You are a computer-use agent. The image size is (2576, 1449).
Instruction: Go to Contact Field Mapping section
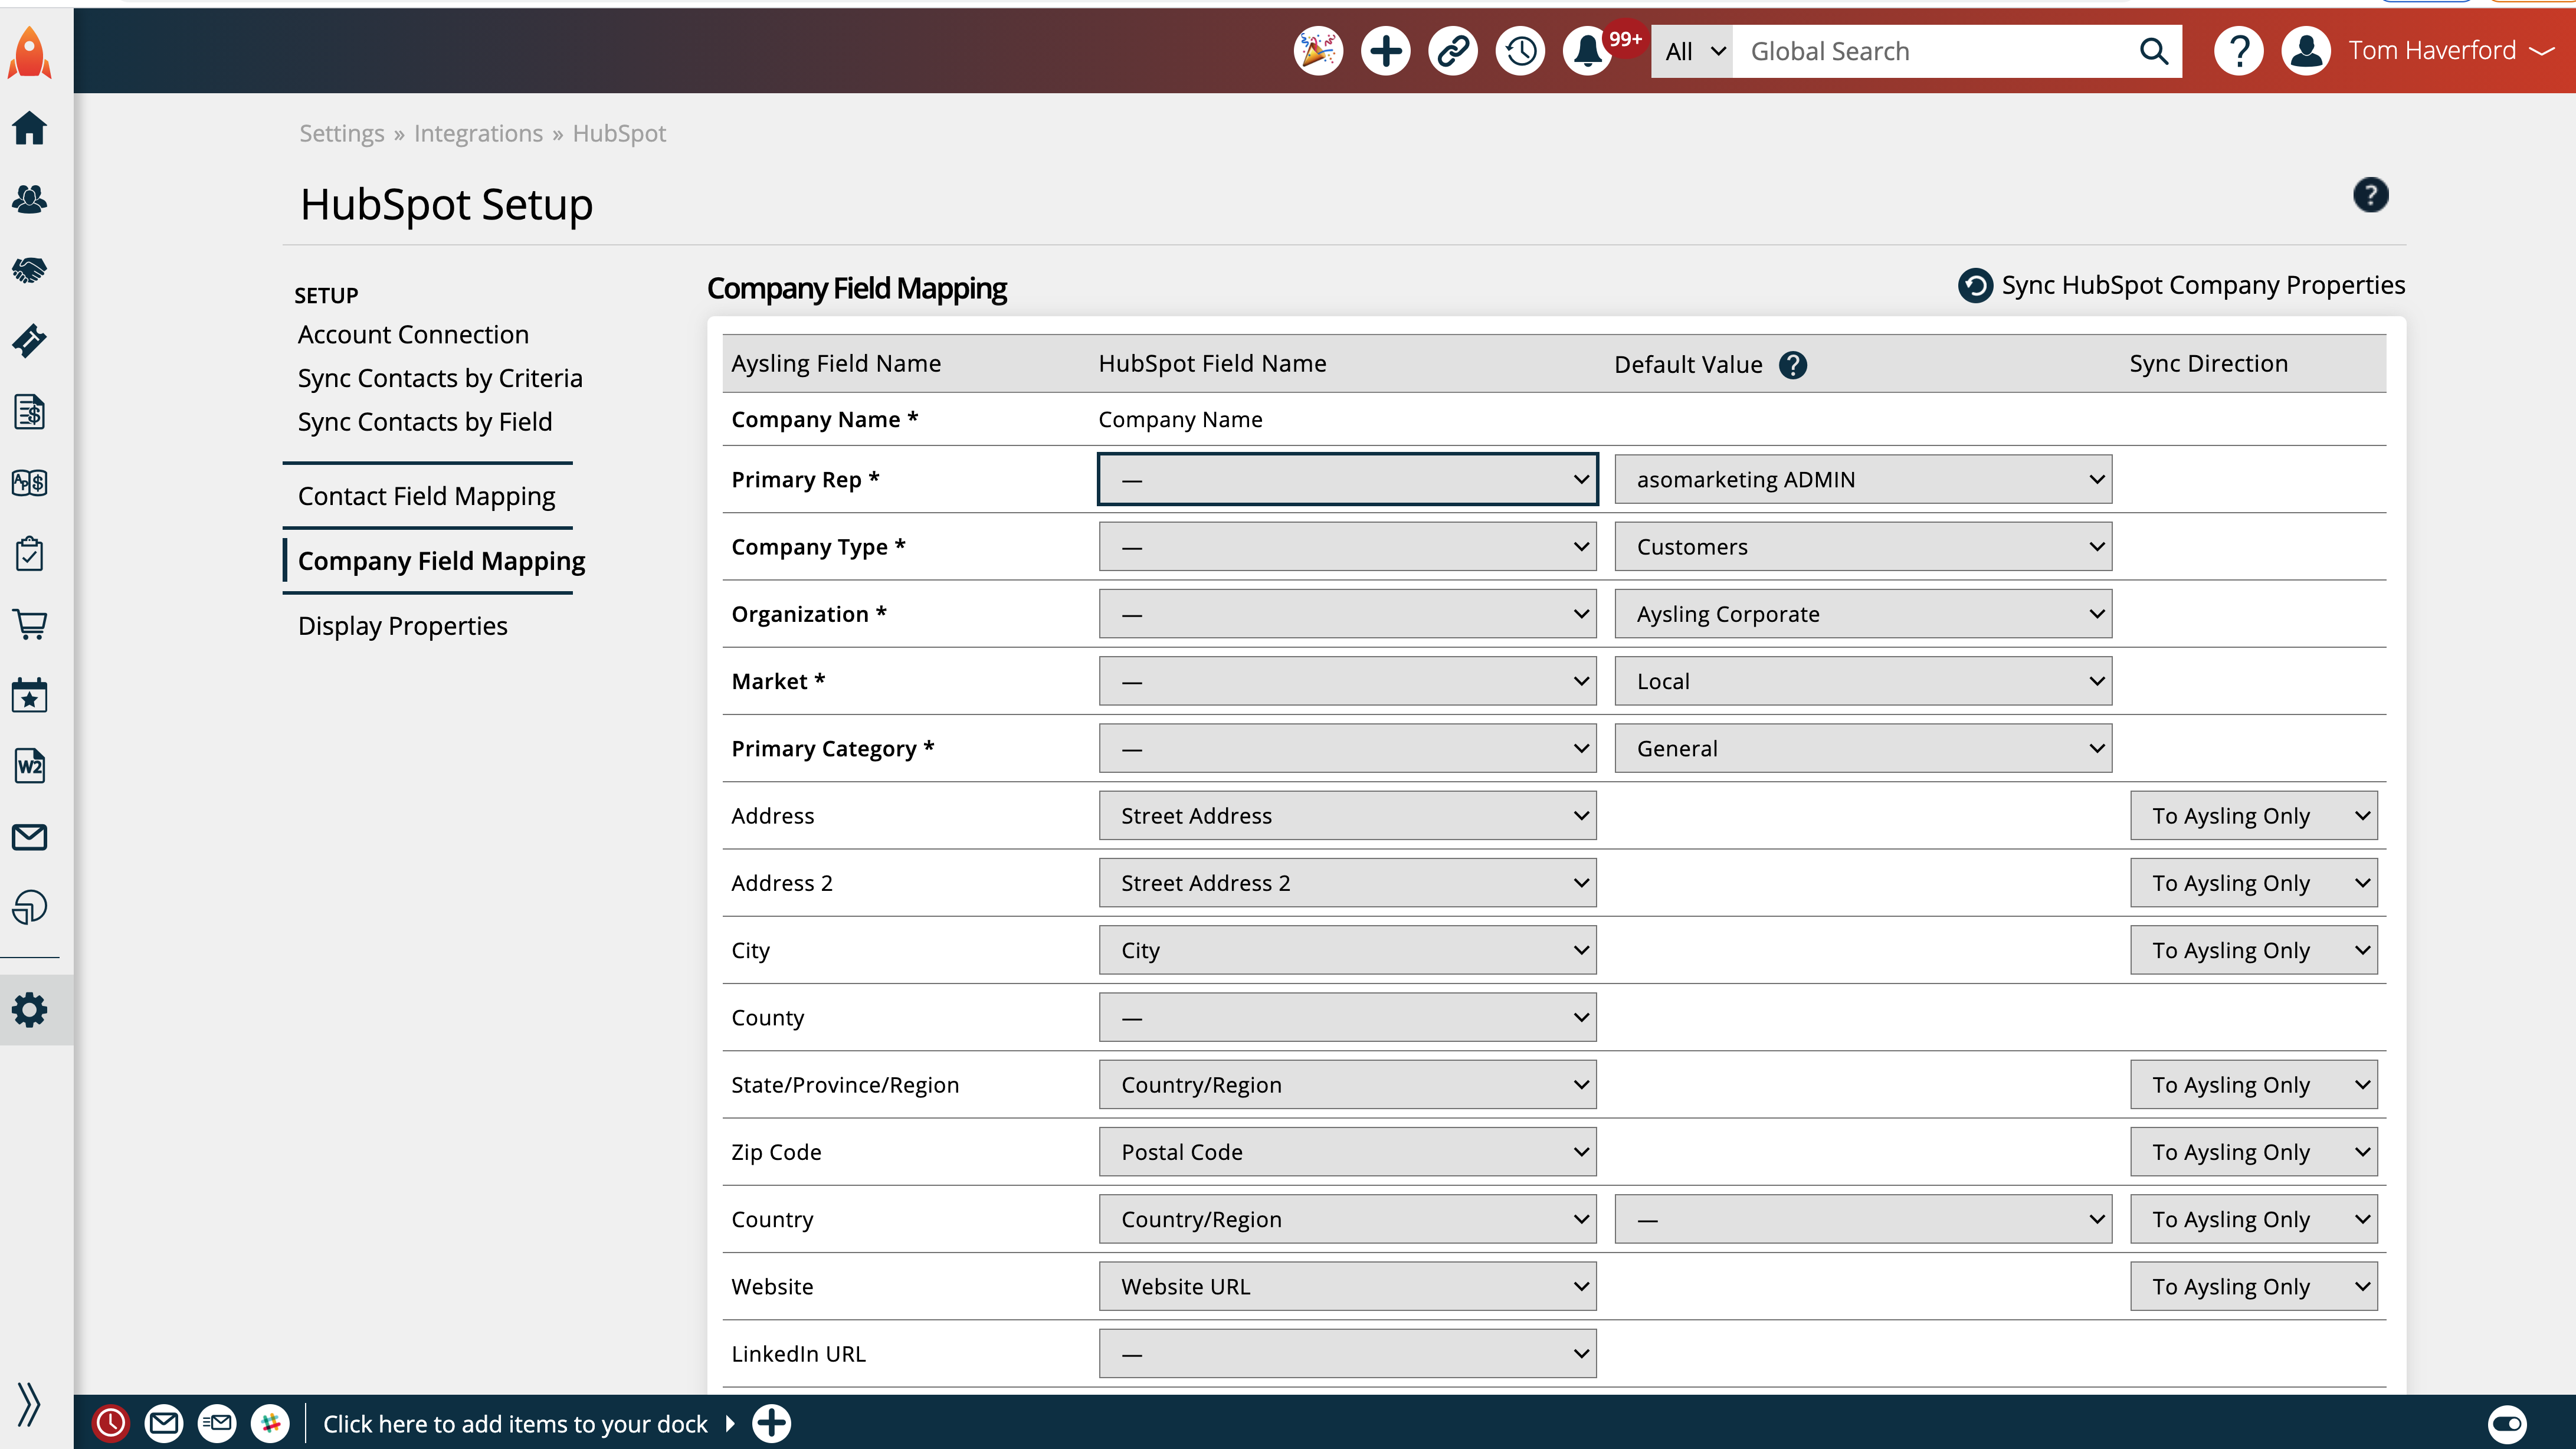(x=426, y=496)
